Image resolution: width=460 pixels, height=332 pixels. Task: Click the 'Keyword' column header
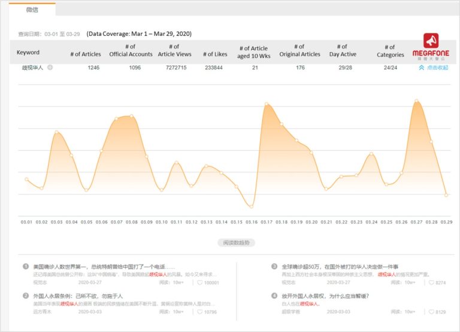click(28, 52)
